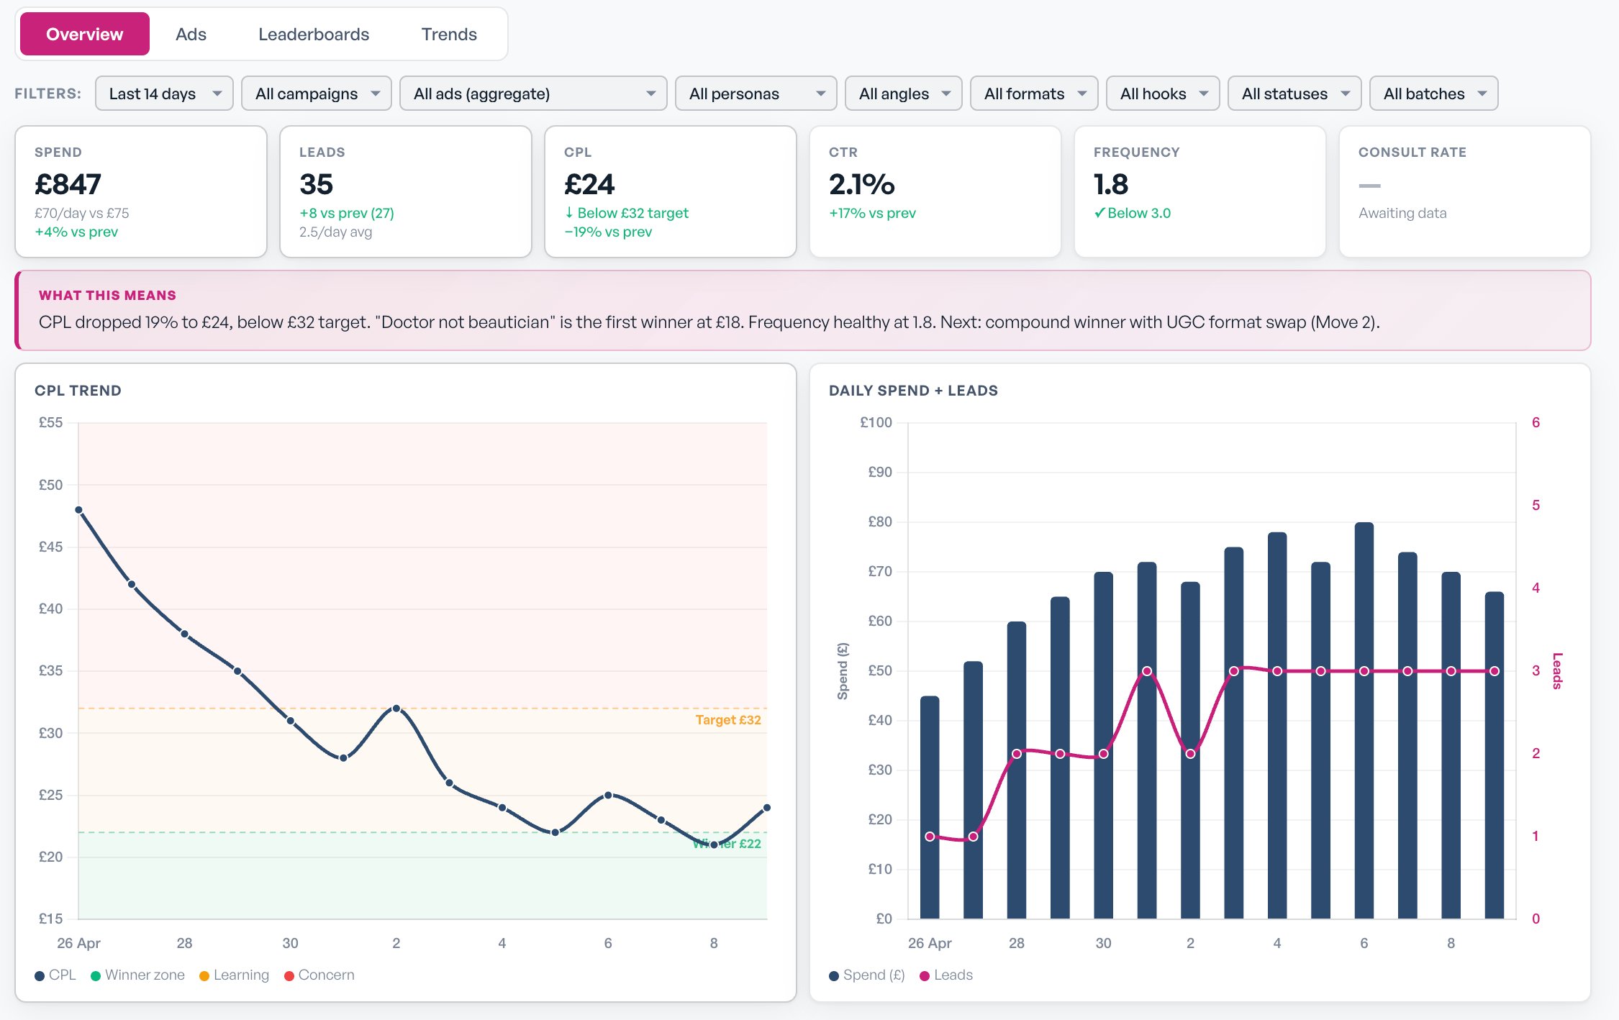This screenshot has width=1619, height=1020.
Task: Click the CPL Trend chart title
Action: pyautogui.click(x=78, y=391)
